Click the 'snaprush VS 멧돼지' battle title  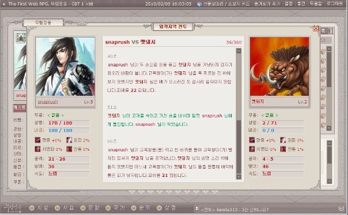click(x=130, y=42)
